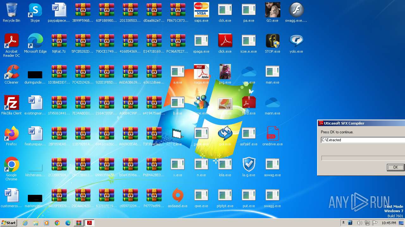The height and width of the screenshot is (227, 405).
Task: Select the lola.exe file icon
Action: (x=225, y=164)
